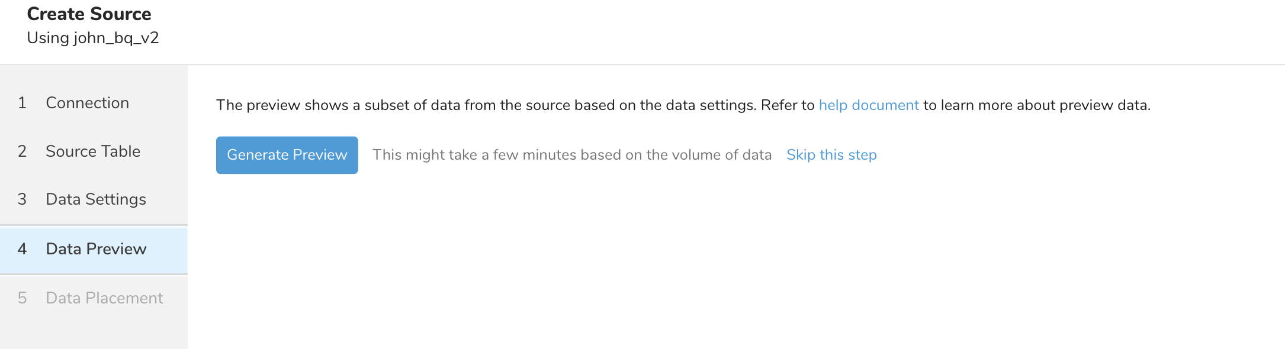Click the Skip this step link

click(831, 155)
